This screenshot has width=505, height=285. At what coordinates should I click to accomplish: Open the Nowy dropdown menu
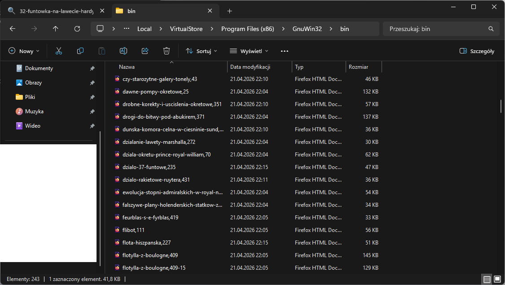24,51
